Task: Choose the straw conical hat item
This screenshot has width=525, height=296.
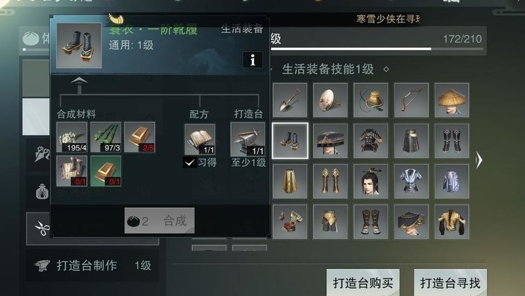Action: coord(451,100)
